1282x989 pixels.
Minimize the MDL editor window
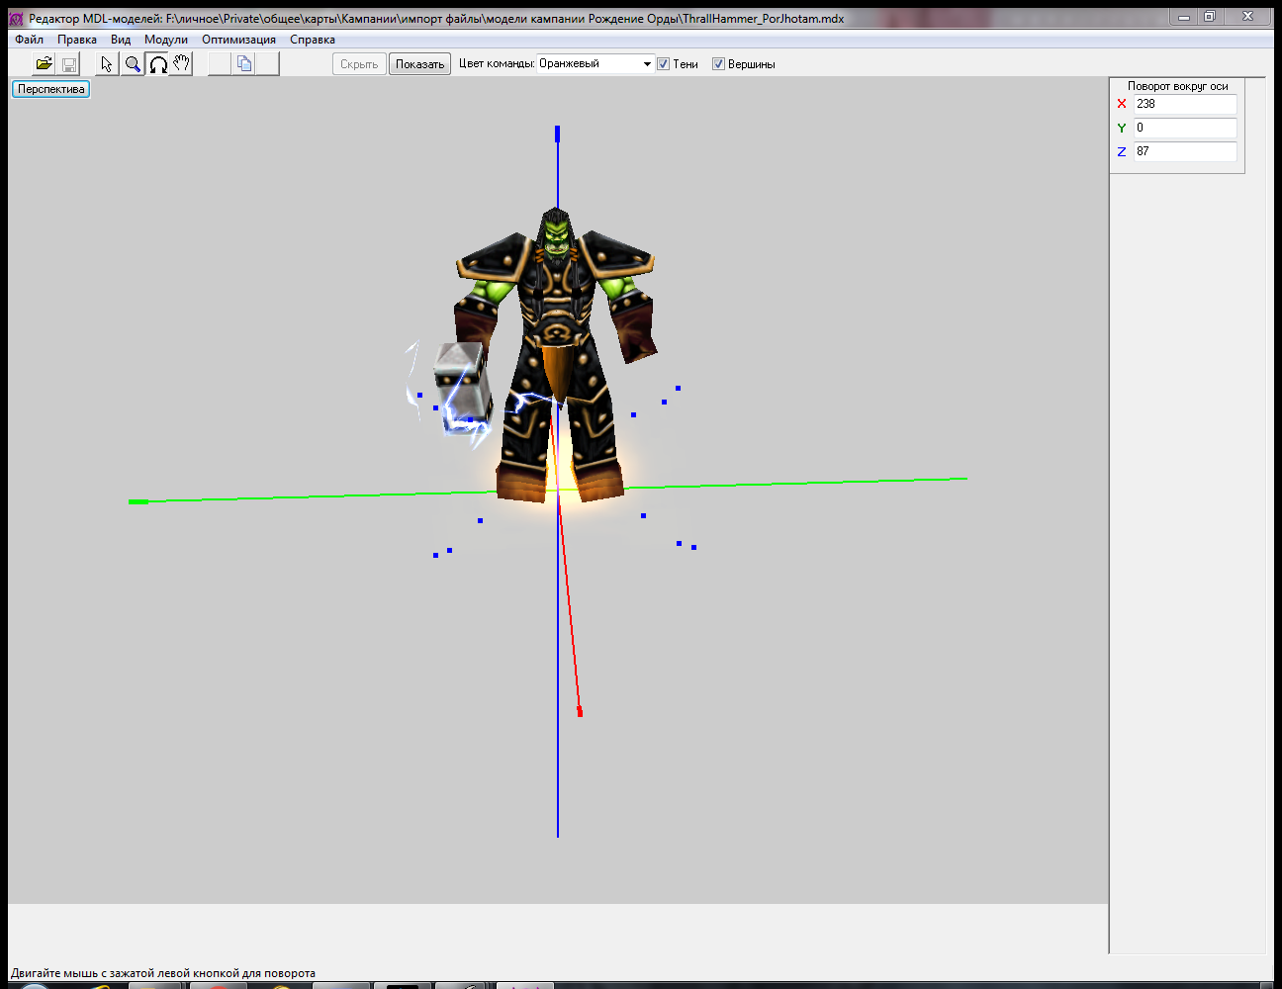coord(1184,17)
